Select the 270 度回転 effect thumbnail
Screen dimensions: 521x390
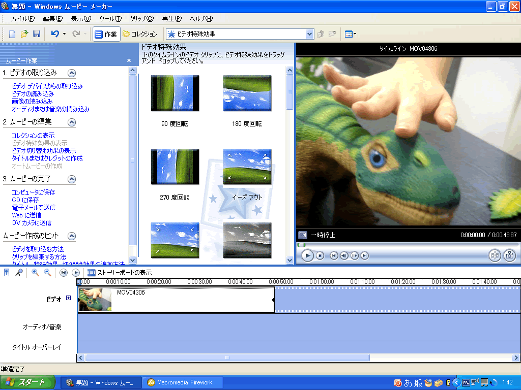(175, 167)
